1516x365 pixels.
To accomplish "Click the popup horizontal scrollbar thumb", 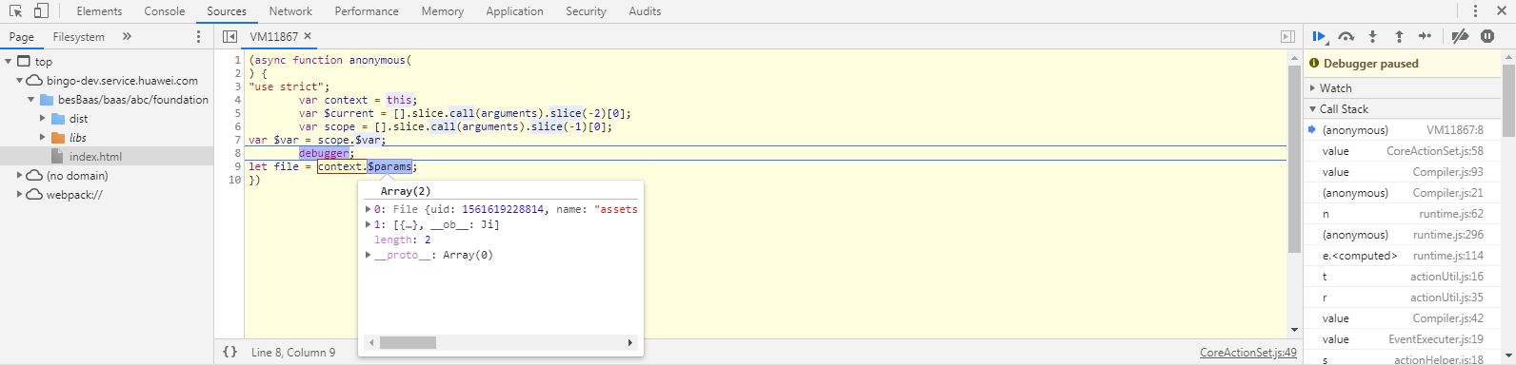I will click(408, 343).
